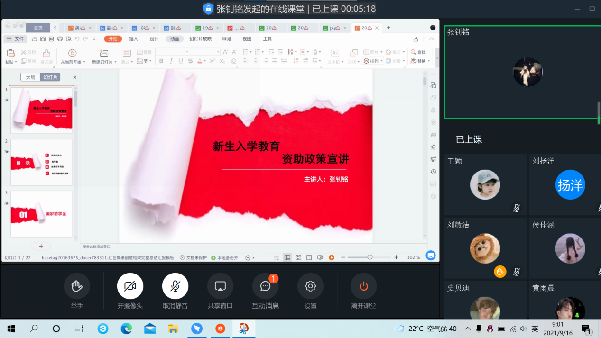Click the 查找 find button
Image resolution: width=601 pixels, height=338 pixels.
(x=418, y=52)
